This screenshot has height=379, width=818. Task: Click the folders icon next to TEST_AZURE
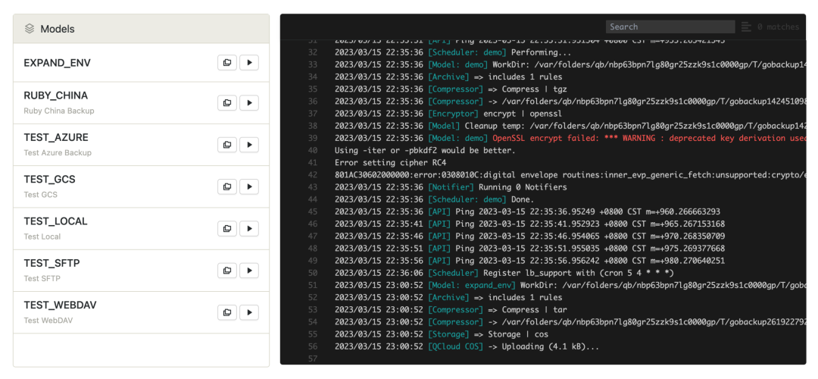[x=227, y=145]
